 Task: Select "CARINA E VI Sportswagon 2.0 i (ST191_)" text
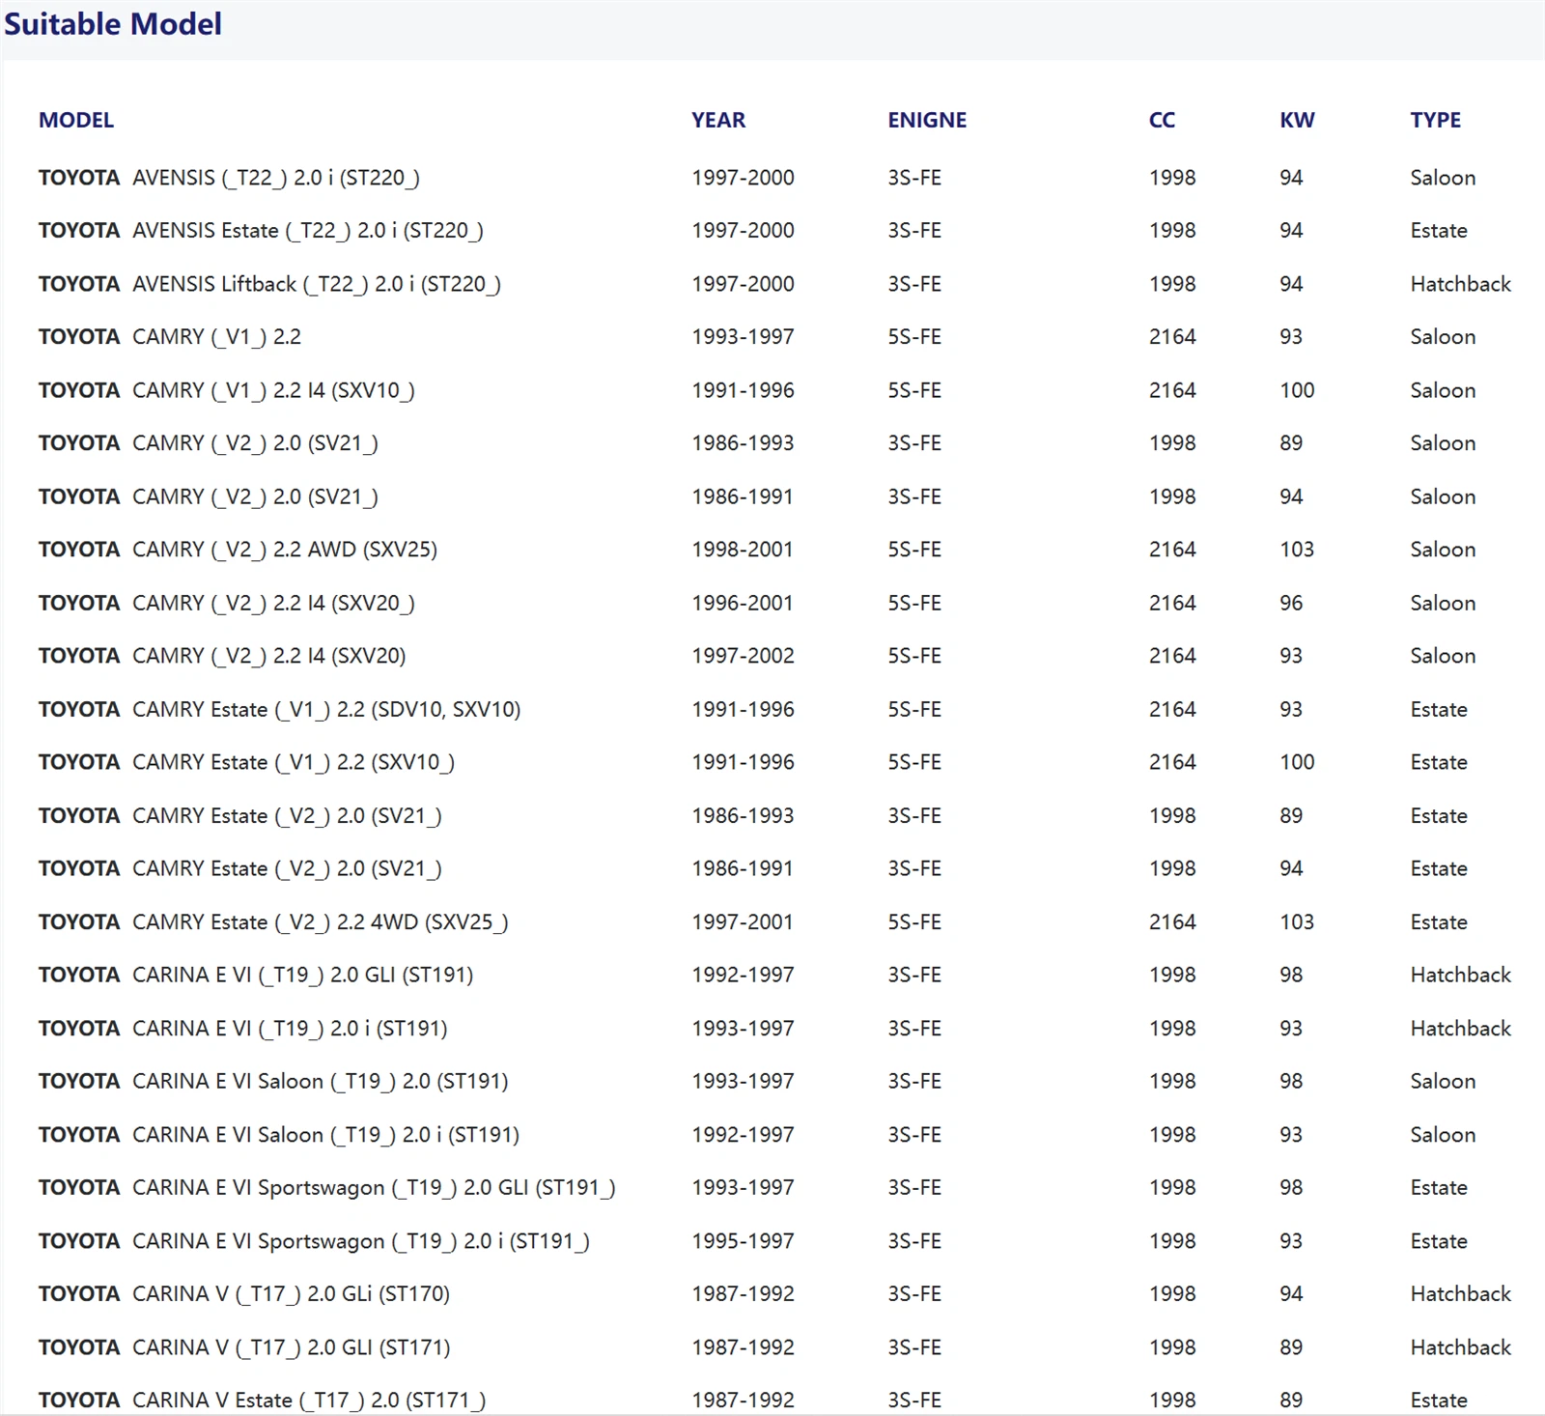(x=361, y=1241)
